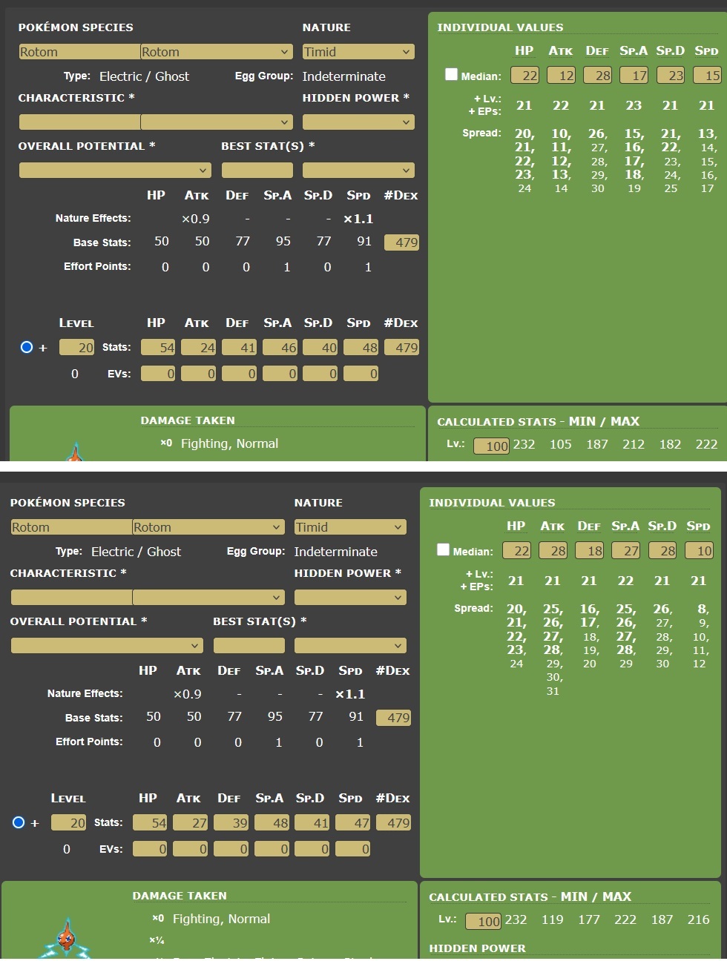Click the Sp.A stat field showing 46

pos(280,348)
